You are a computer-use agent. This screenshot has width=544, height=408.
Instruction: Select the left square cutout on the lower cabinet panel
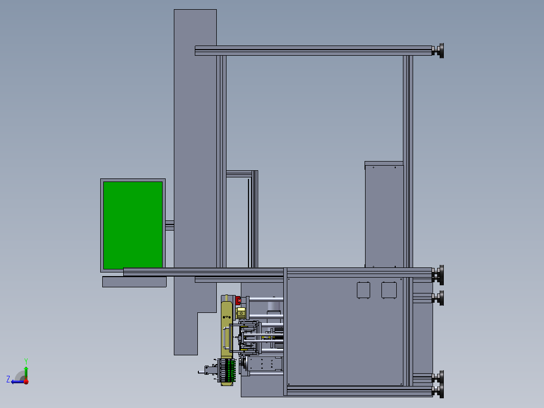pos(363,290)
